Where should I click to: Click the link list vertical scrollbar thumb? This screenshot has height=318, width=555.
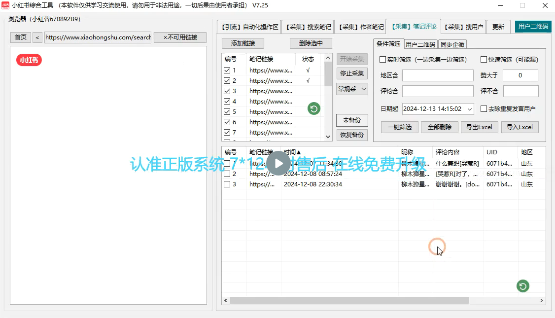[328, 74]
